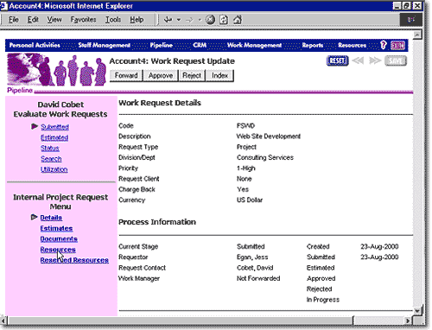Open Reports in the navigation bar

click(x=313, y=45)
